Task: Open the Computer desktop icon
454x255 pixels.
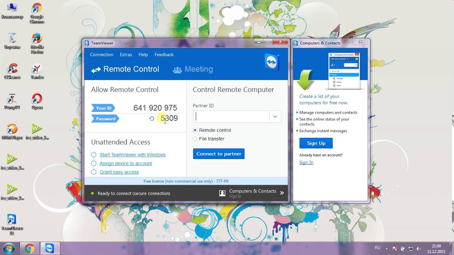Action: tap(12, 11)
